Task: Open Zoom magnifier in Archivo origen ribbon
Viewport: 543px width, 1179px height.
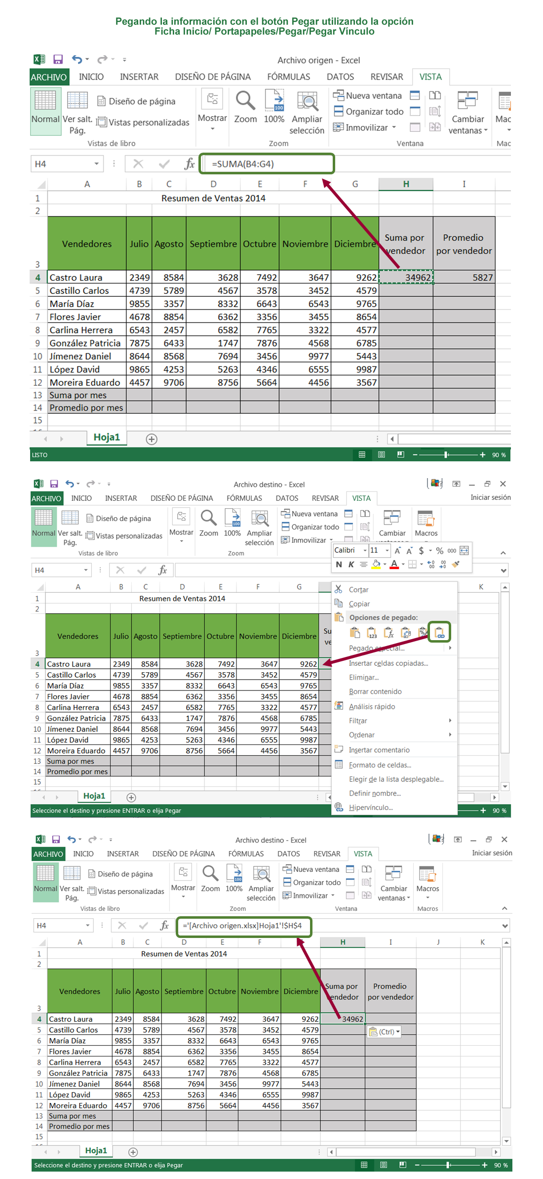Action: tap(245, 106)
